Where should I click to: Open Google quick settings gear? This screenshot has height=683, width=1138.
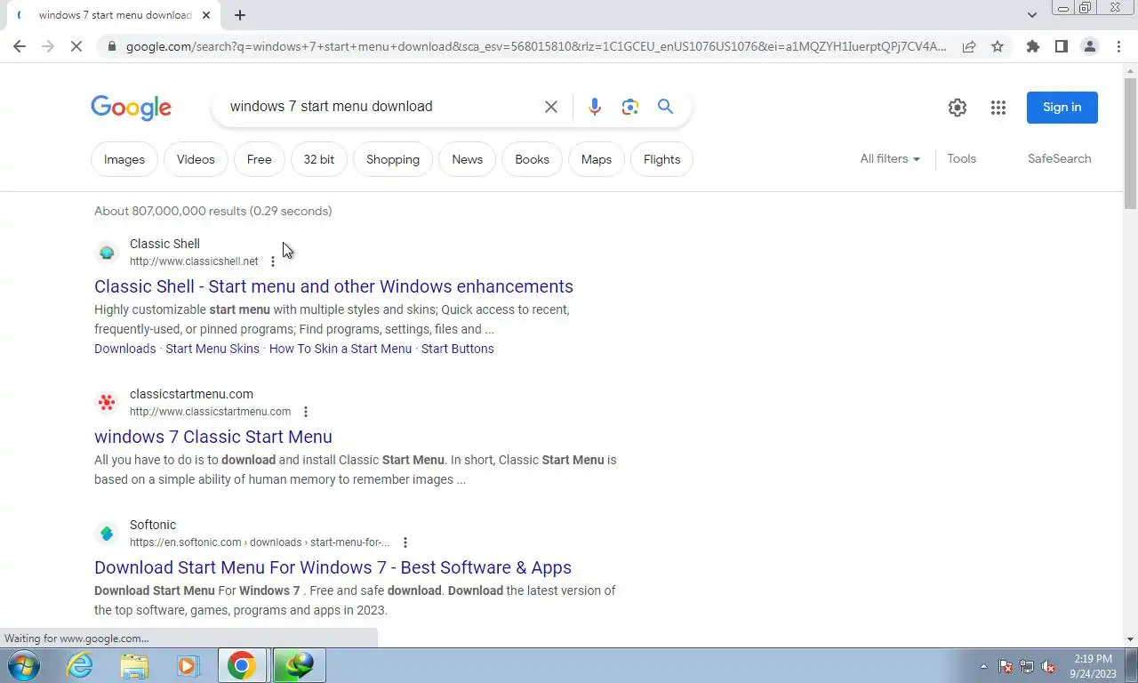pyautogui.click(x=958, y=108)
